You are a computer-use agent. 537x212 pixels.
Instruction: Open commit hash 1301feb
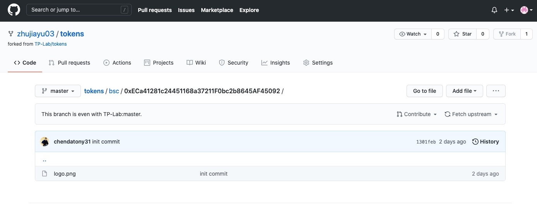(426, 142)
